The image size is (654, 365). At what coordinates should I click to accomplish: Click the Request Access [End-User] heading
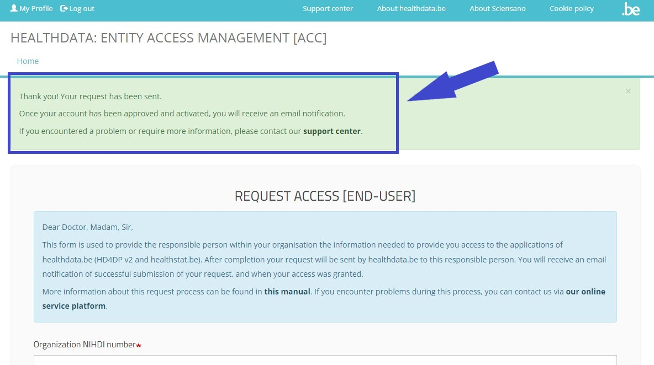tap(325, 196)
